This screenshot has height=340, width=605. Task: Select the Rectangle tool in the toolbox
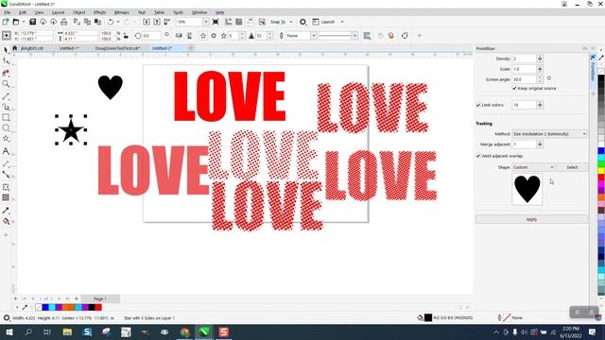click(x=6, y=117)
